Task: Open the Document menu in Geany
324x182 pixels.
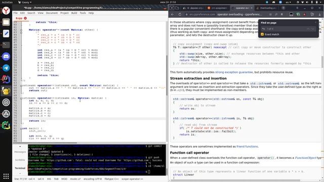Action: tap(52, 13)
